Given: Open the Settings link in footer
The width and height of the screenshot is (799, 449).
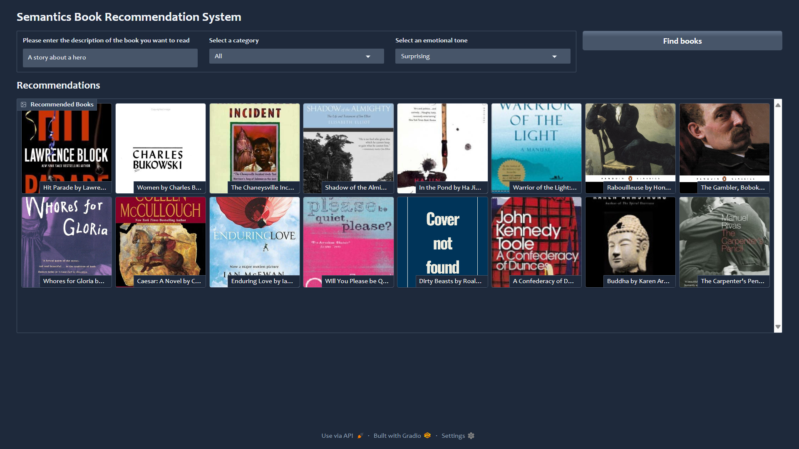Looking at the screenshot, I should pyautogui.click(x=458, y=436).
